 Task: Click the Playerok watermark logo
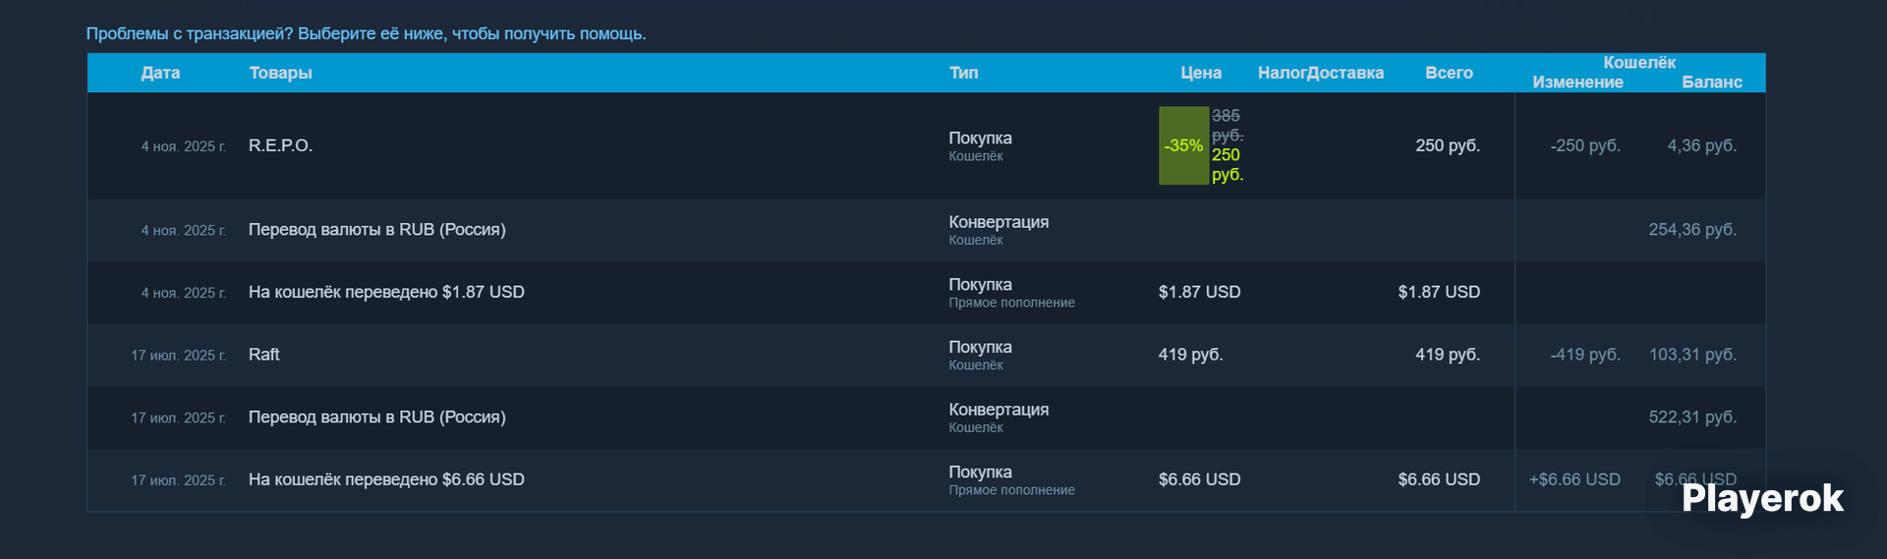(x=1762, y=498)
